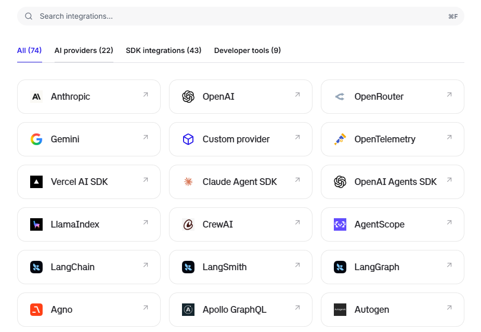This screenshot has width=481, height=332.
Task: Open the AgentScope integration name
Action: click(x=380, y=224)
